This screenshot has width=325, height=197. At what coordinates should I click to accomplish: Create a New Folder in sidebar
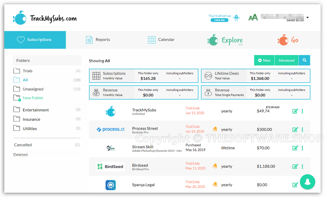tap(33, 98)
